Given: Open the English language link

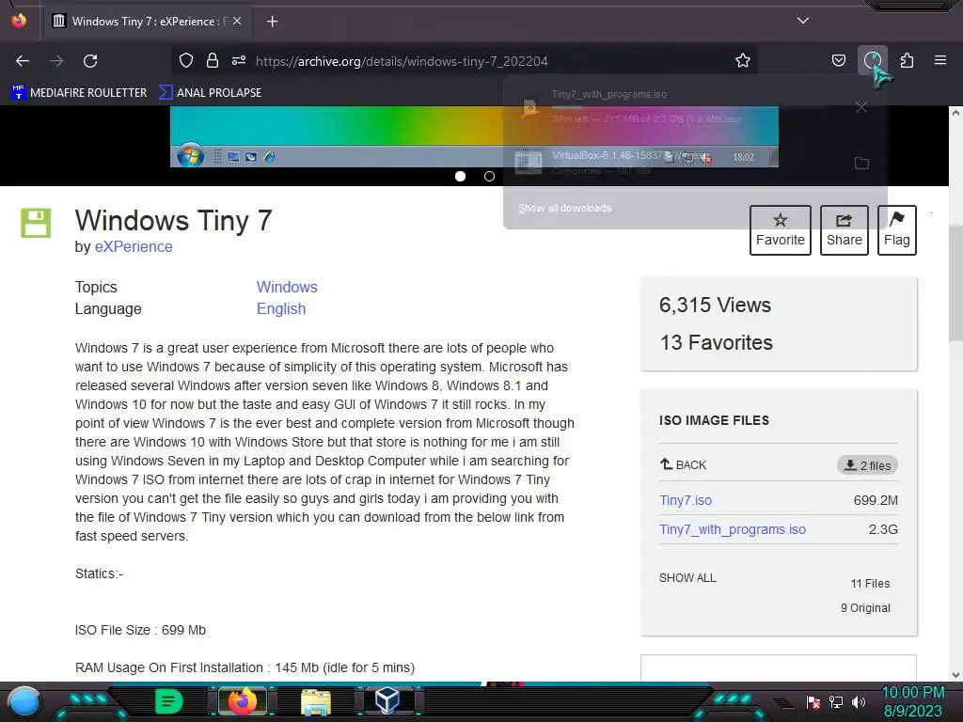Looking at the screenshot, I should coord(280,308).
